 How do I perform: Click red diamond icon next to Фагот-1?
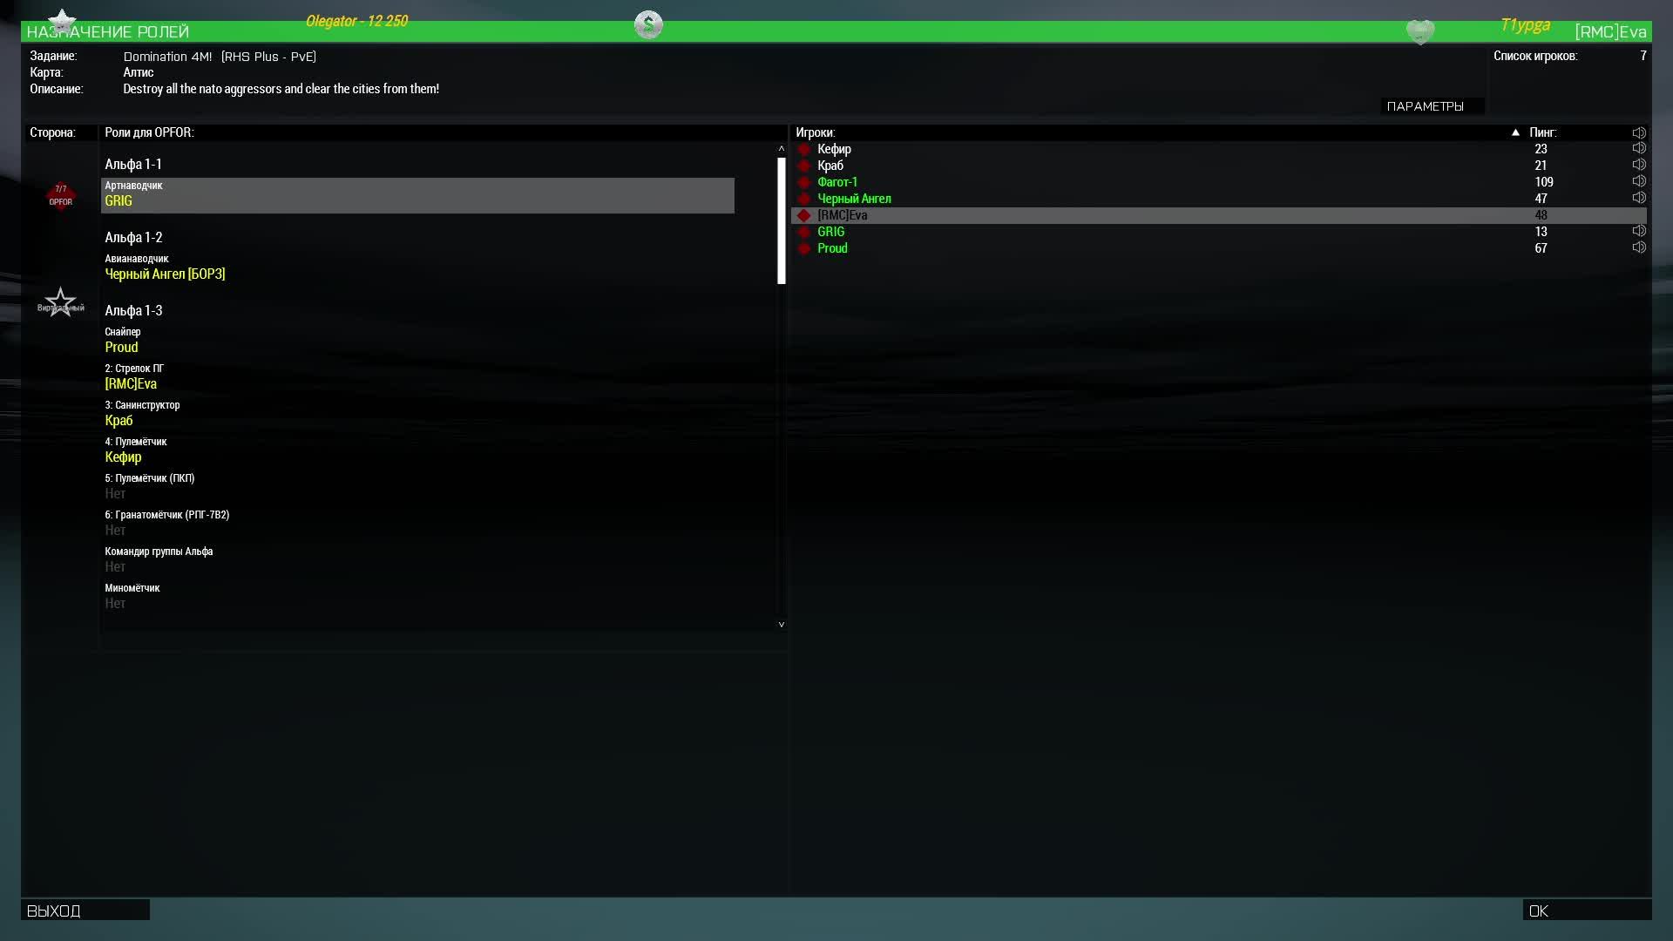pyautogui.click(x=804, y=182)
